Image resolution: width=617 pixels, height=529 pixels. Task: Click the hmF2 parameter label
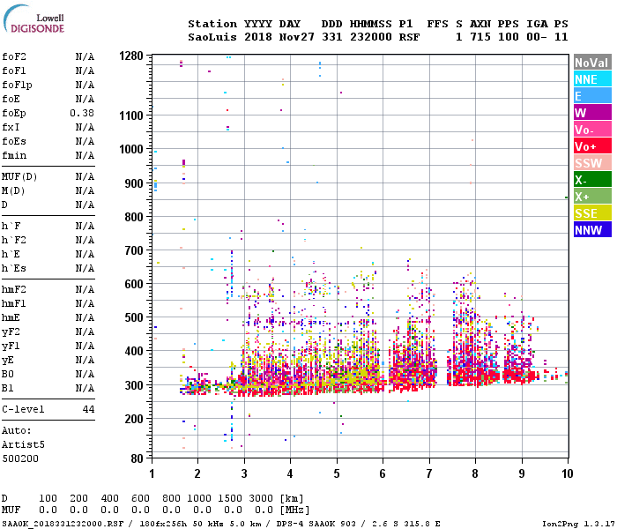14,290
